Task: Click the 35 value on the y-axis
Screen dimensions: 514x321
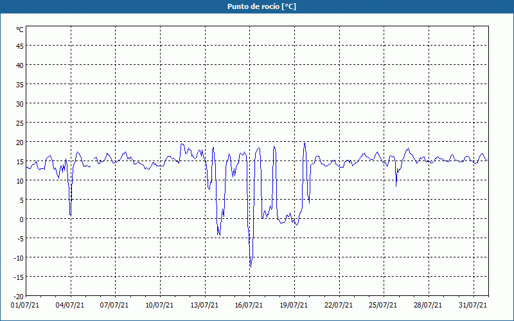Action: (20, 85)
